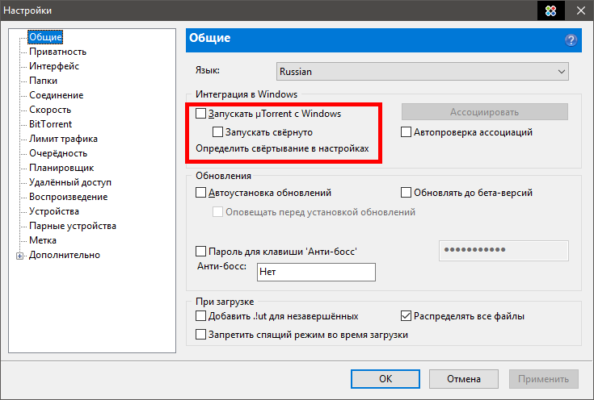Open Удалённый доступ settings
The height and width of the screenshot is (400, 594).
(x=70, y=182)
